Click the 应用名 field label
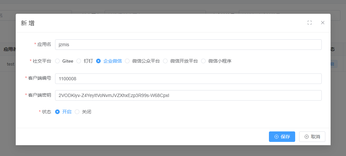Image resolution: width=346 pixels, height=156 pixels. point(44,45)
